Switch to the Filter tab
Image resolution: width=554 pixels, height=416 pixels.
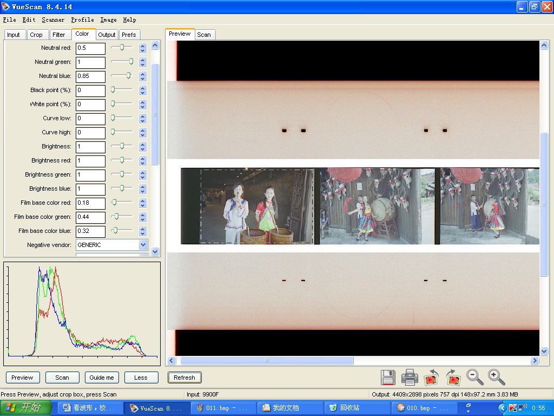tap(59, 35)
